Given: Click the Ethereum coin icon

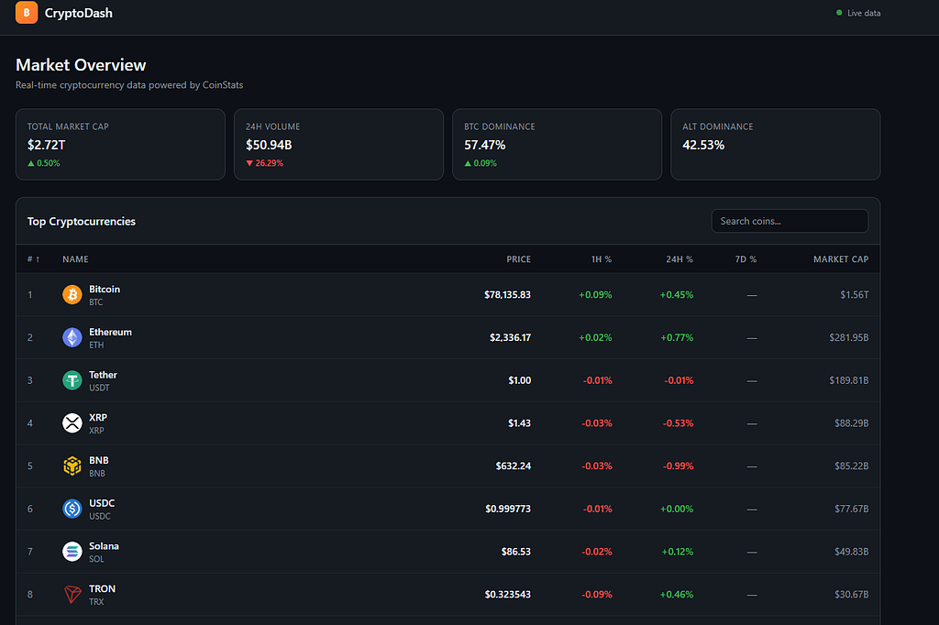Looking at the screenshot, I should pos(72,337).
